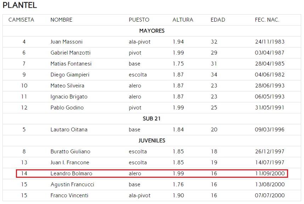Click the FEC. NAC. column header
Screen dimensions: 304x204
267,20
